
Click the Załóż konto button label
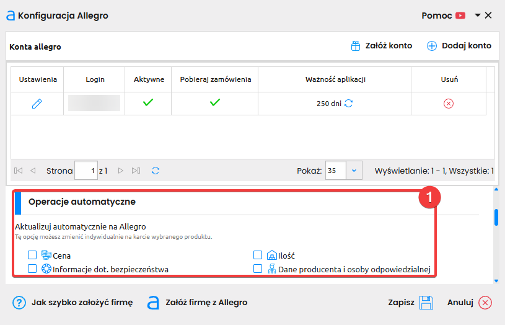point(389,46)
